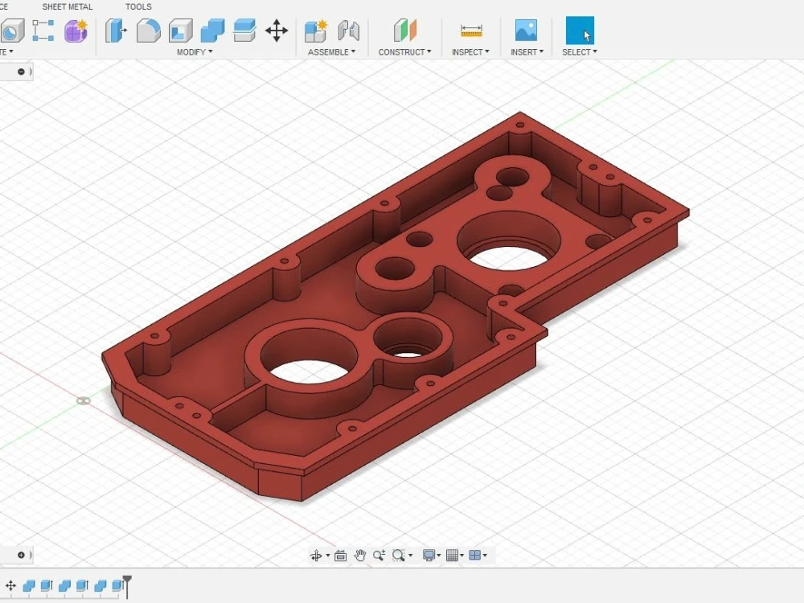This screenshot has width=804, height=603.
Task: Select the third Combine feature in timeline
Action: [100, 585]
